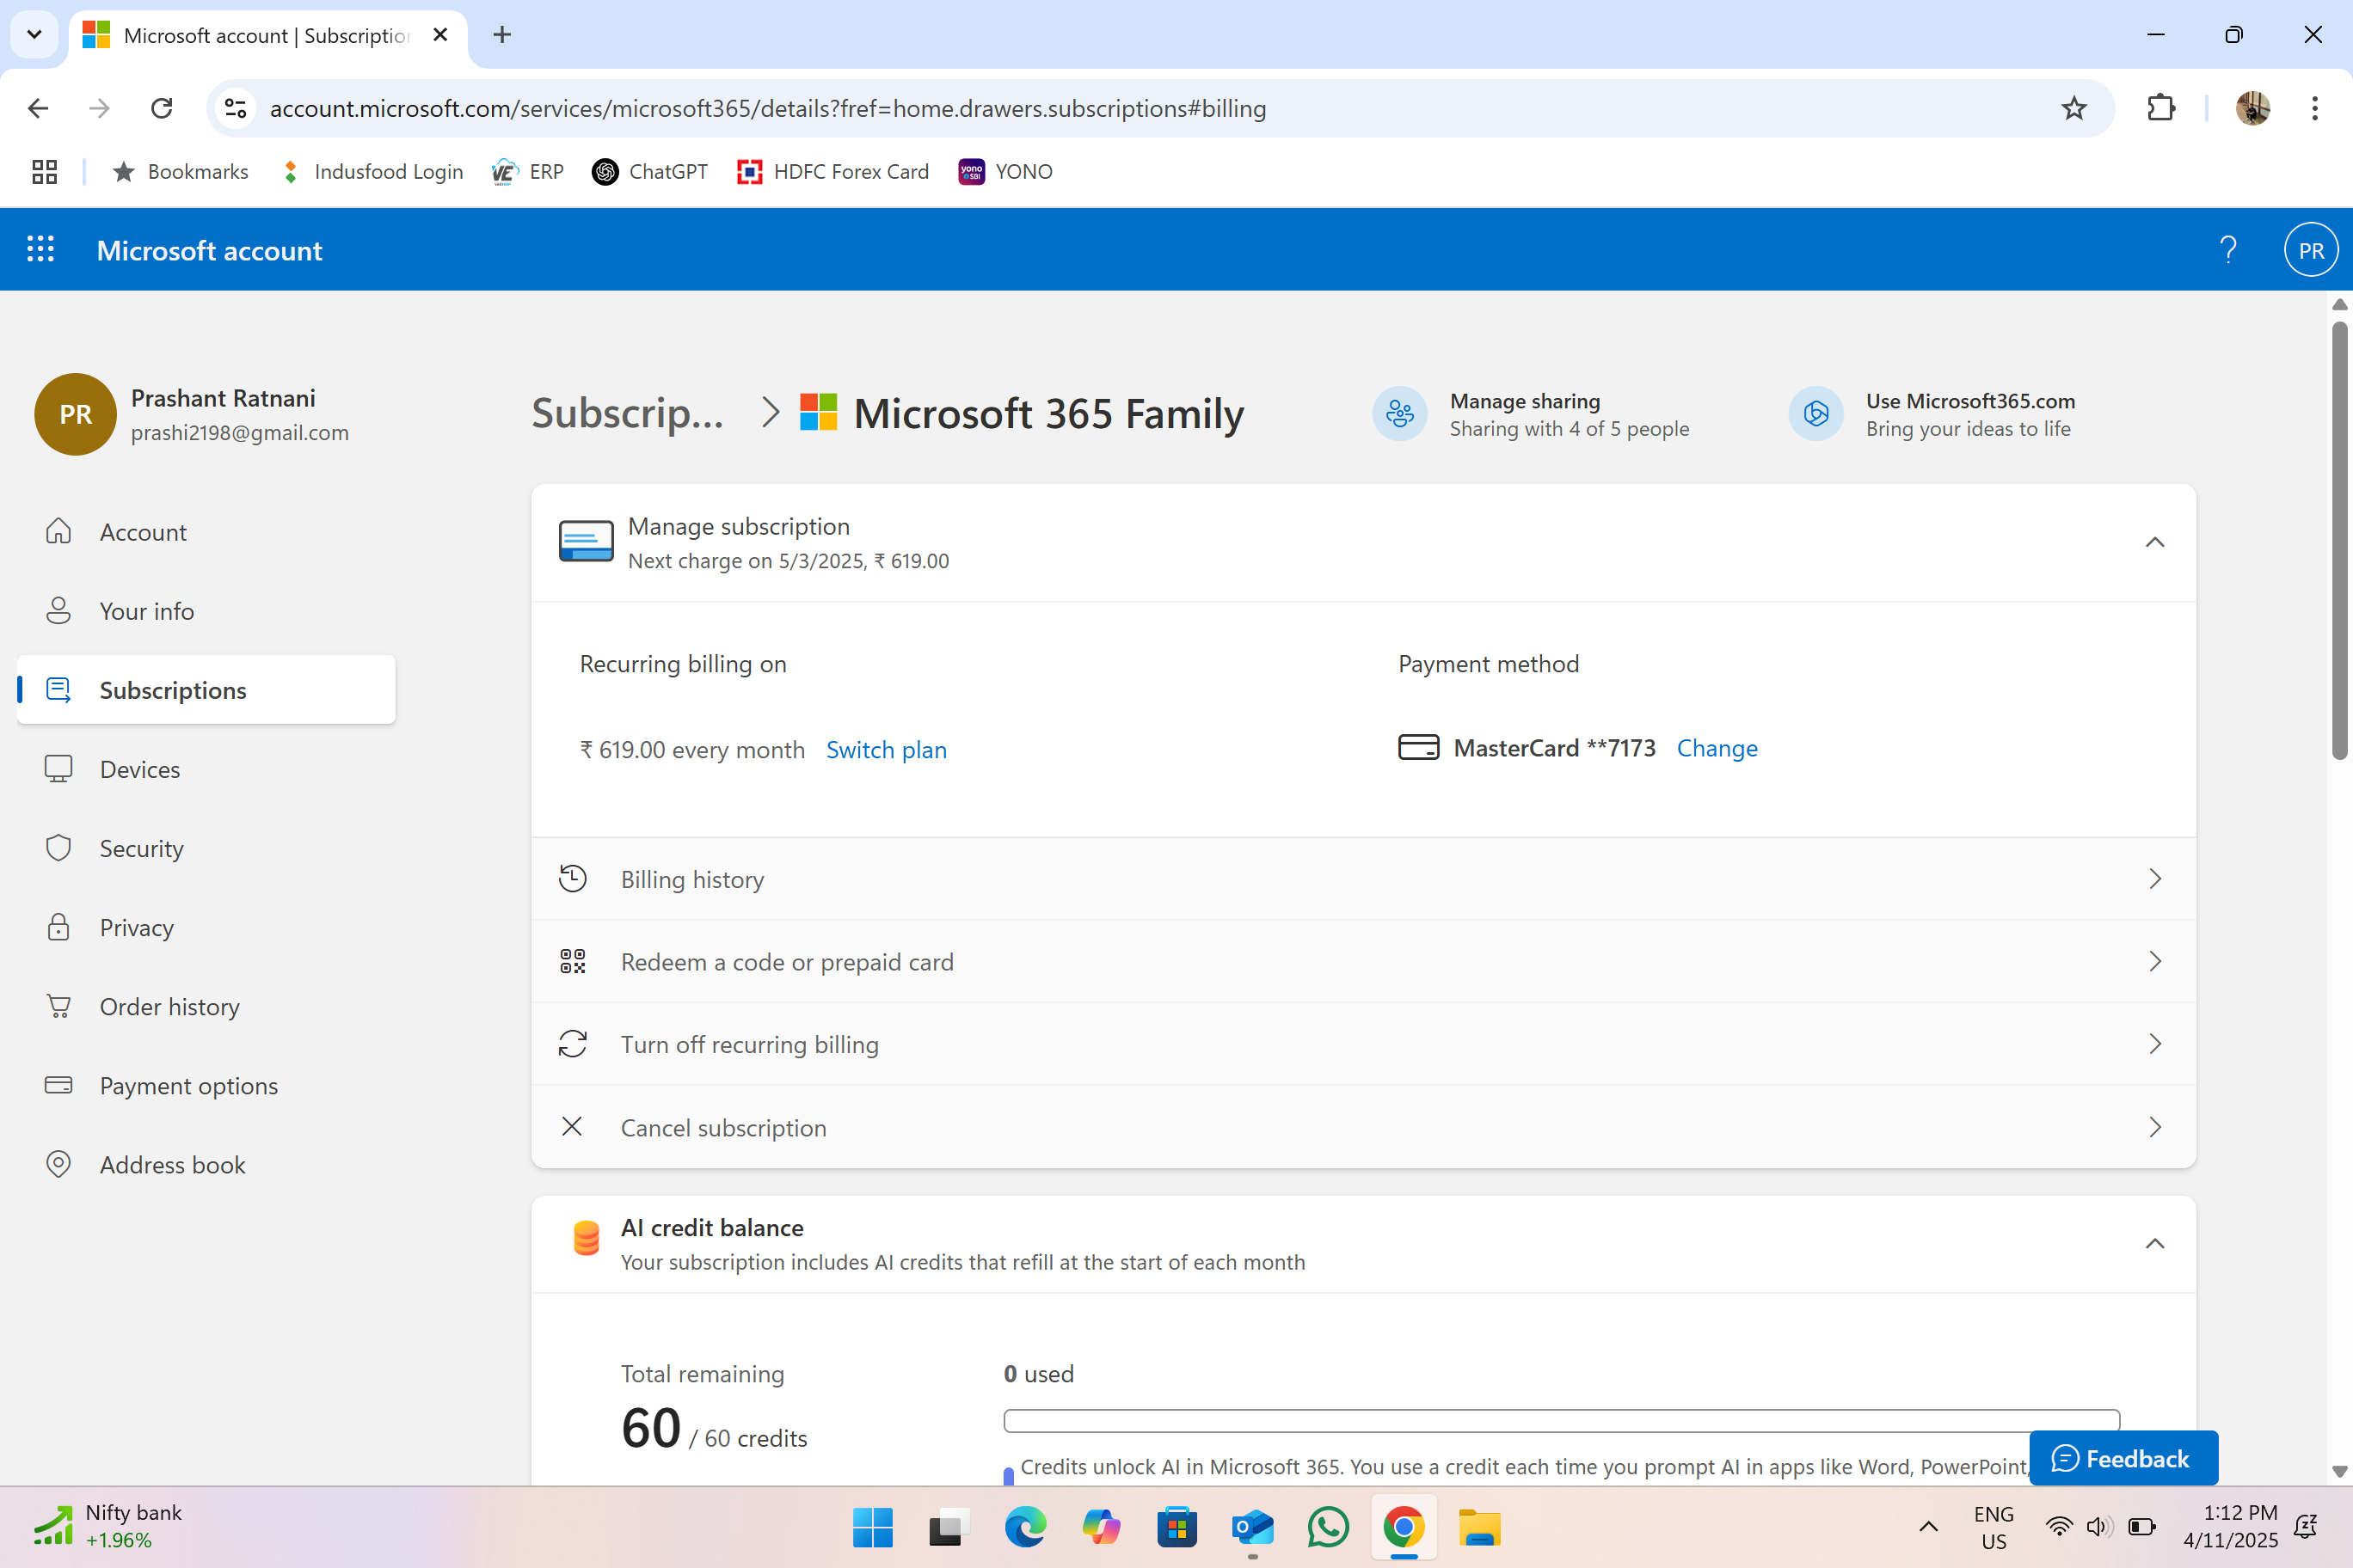Viewport: 2353px width, 1568px height.
Task: Reload the page
Action: (x=161, y=108)
